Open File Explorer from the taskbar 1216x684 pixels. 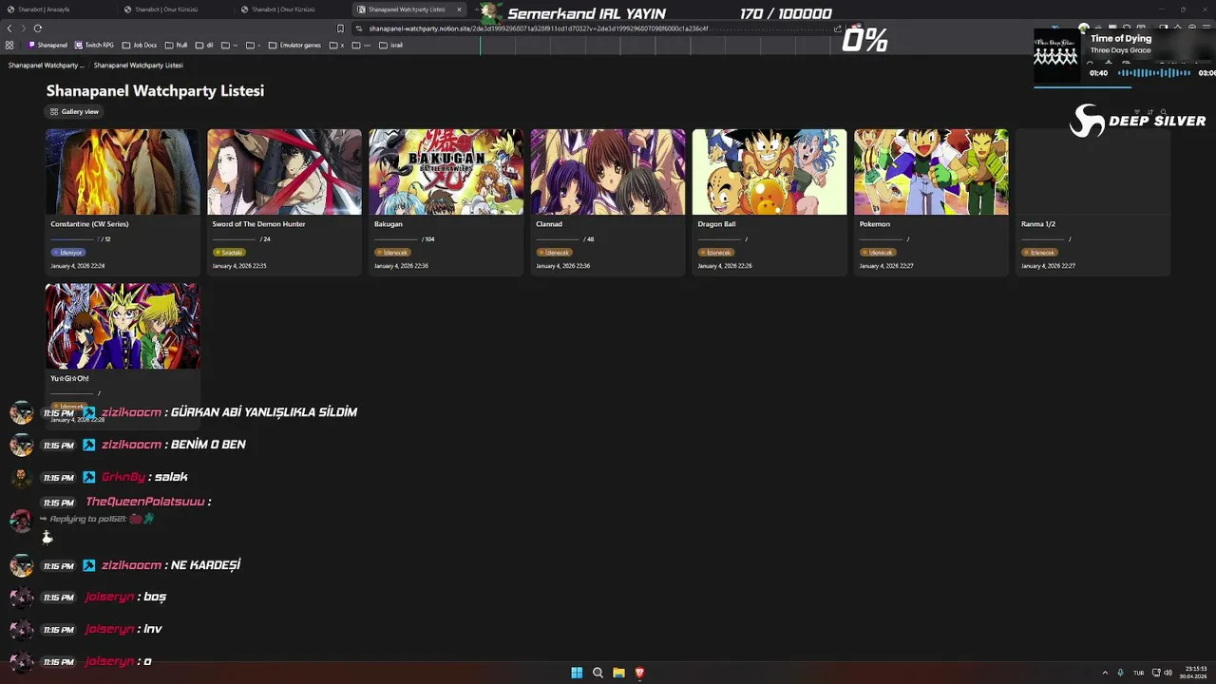click(618, 673)
